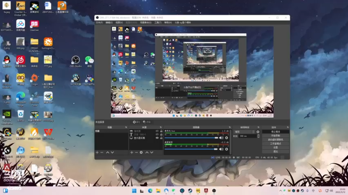
Task: Click Start Virtual Camera button
Action: (276, 140)
